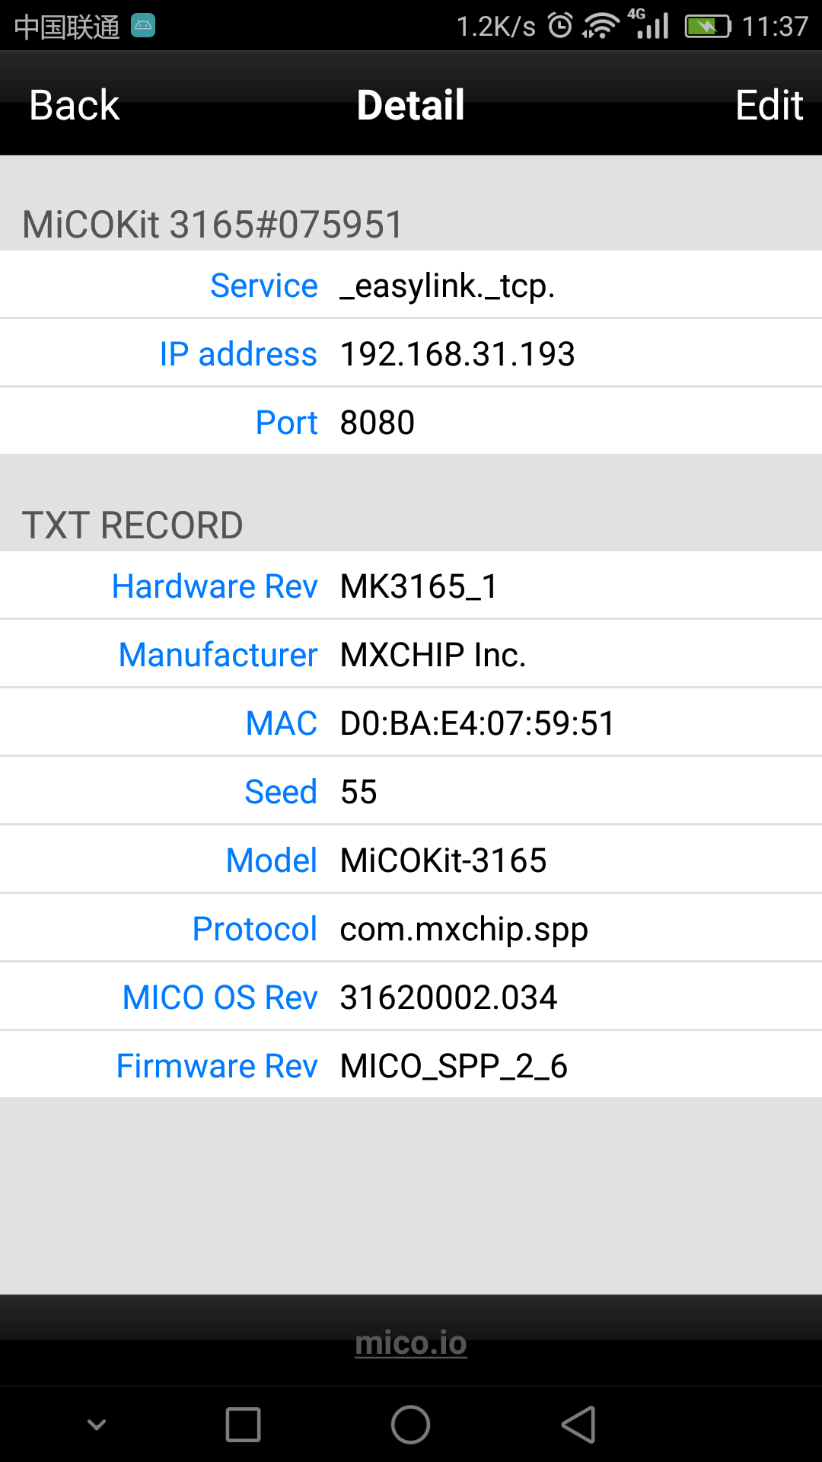
Task: Tap the Service _easylink._tcp. row
Action: [411, 286]
